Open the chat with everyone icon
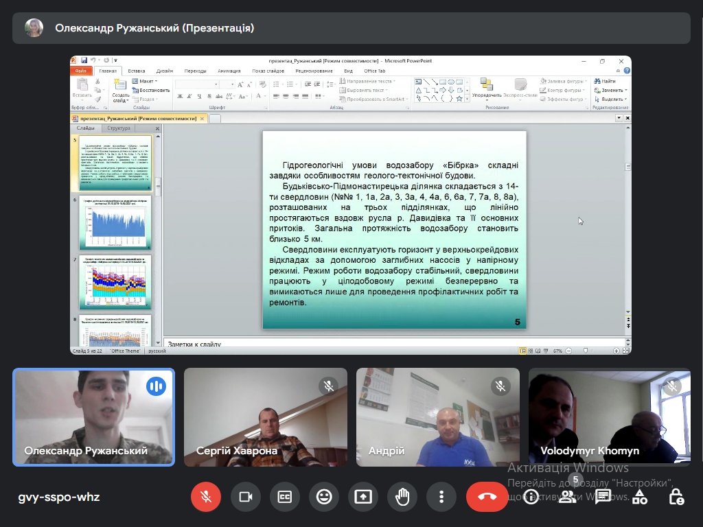703x527 pixels. click(603, 497)
